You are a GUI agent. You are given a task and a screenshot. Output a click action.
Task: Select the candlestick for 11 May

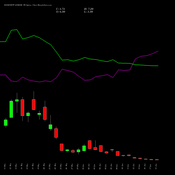[6, 122]
